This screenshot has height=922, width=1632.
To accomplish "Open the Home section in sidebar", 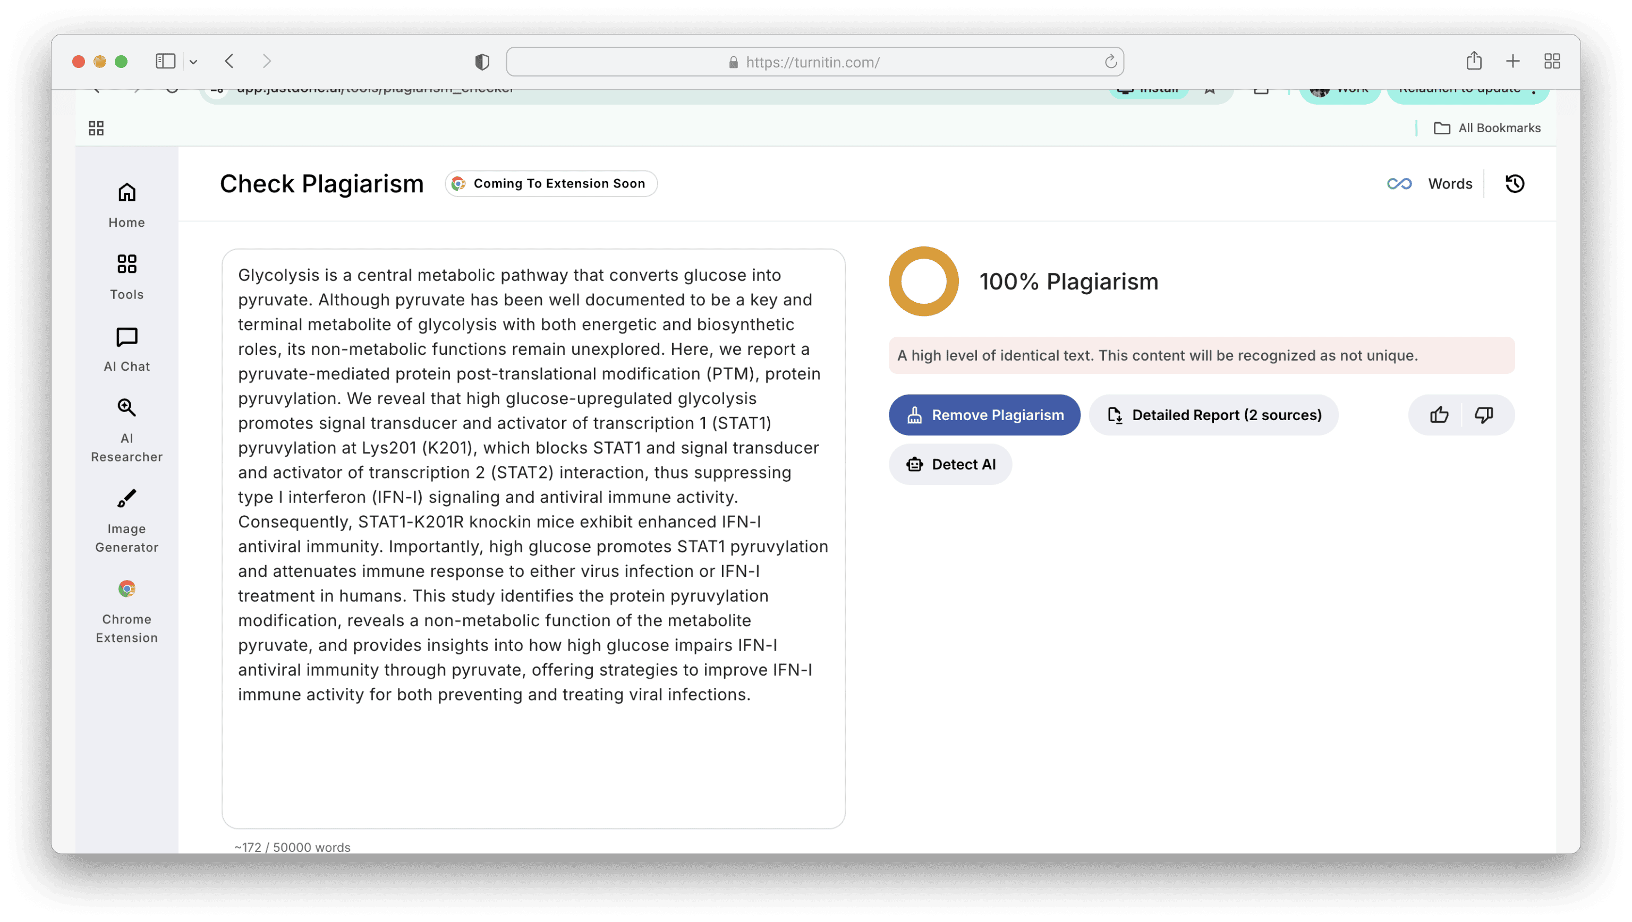I will (x=127, y=204).
